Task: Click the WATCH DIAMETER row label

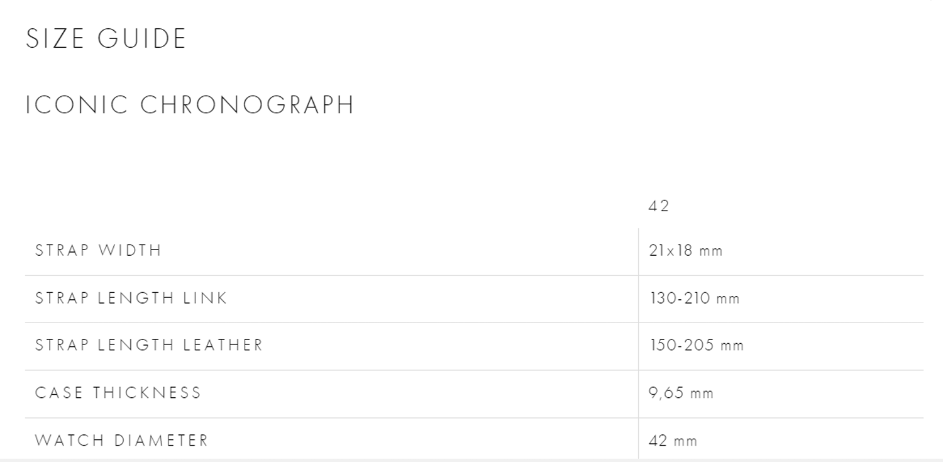Action: pyautogui.click(x=121, y=440)
